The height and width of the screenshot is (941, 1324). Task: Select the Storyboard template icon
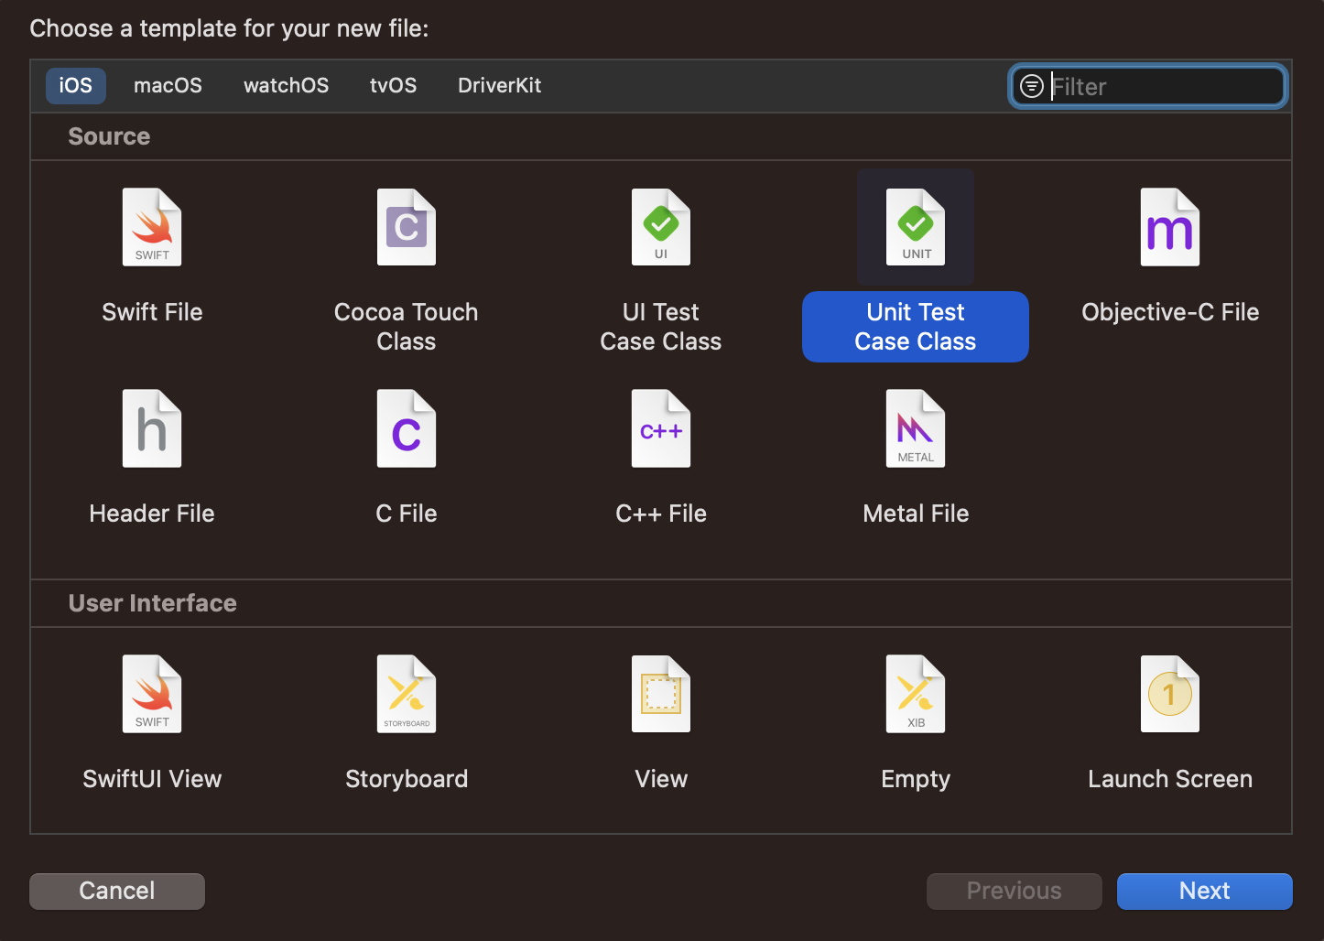click(406, 694)
